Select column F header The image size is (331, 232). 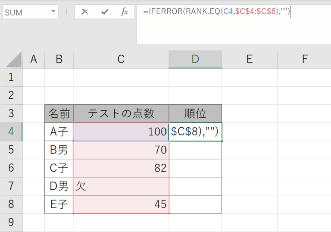pos(304,59)
